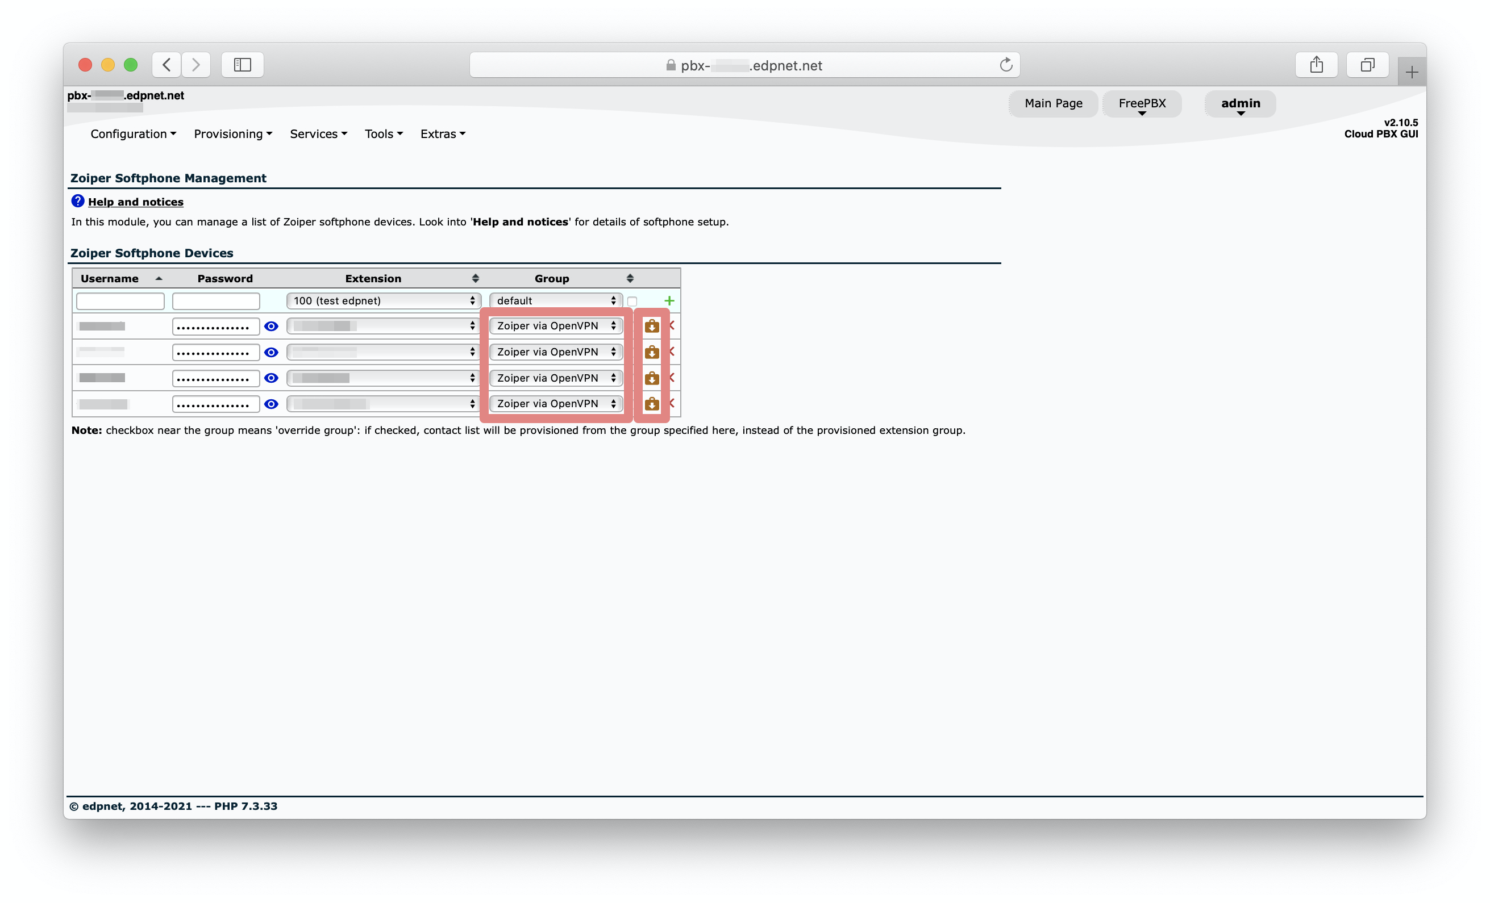1490x903 pixels.
Task: Click the Extension column header
Action: (x=373, y=278)
